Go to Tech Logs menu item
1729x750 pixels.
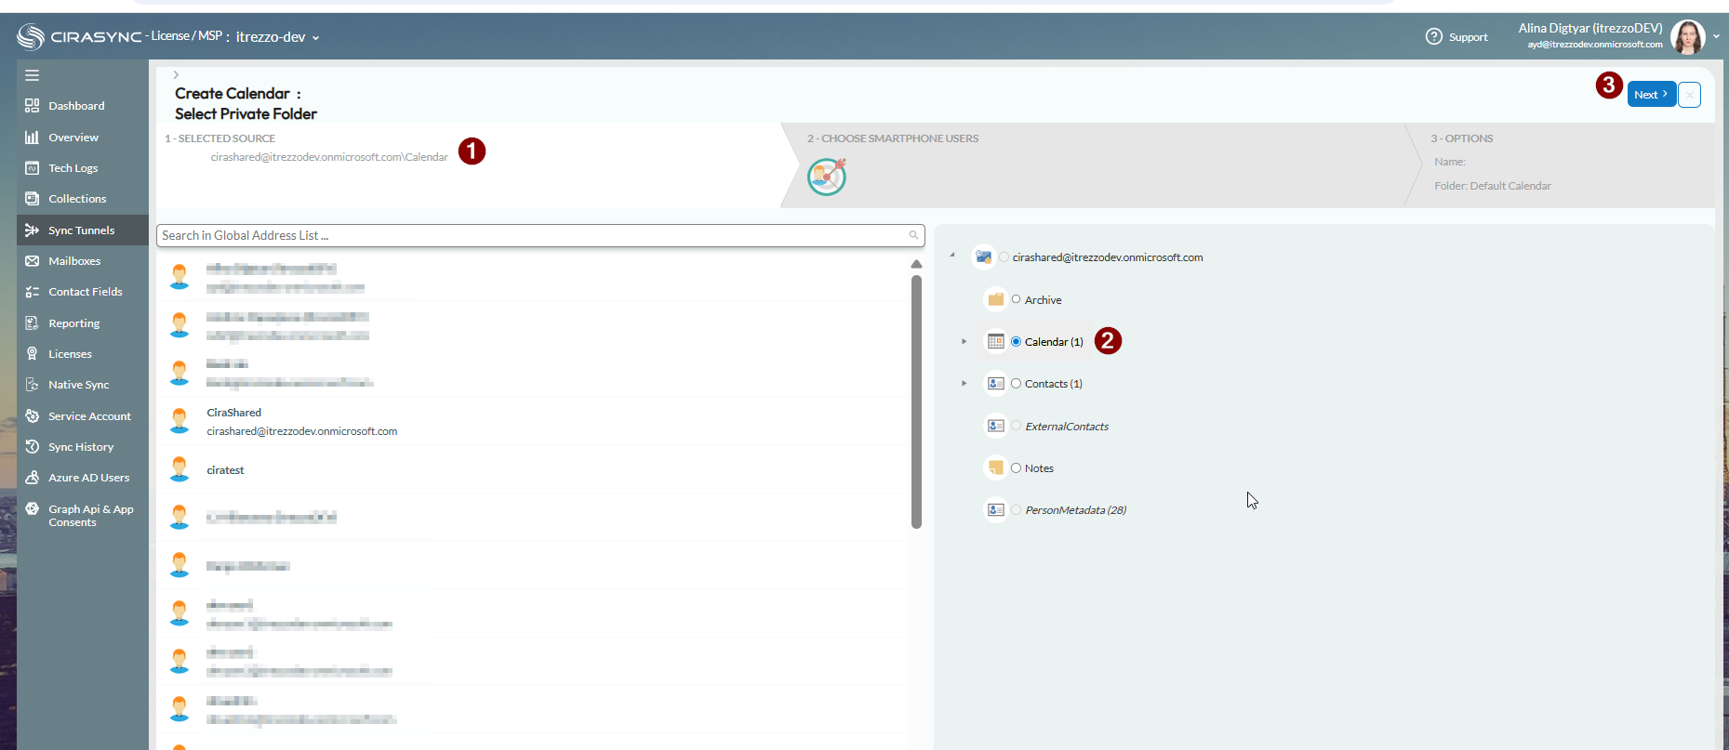tap(83, 168)
